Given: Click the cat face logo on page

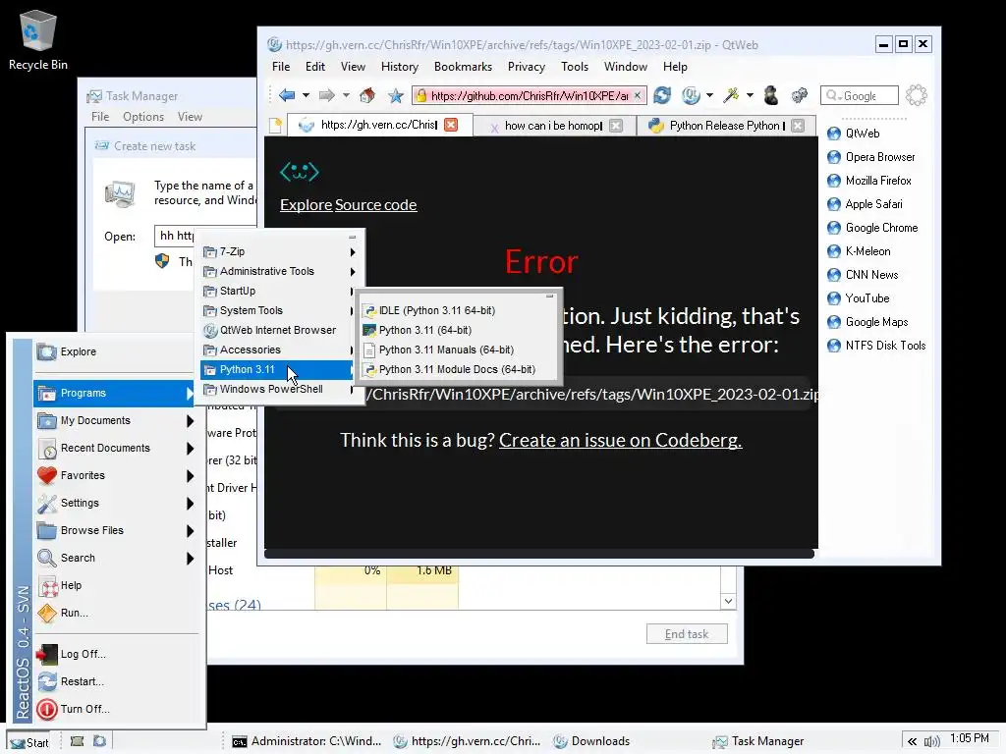Looking at the screenshot, I should tap(299, 172).
